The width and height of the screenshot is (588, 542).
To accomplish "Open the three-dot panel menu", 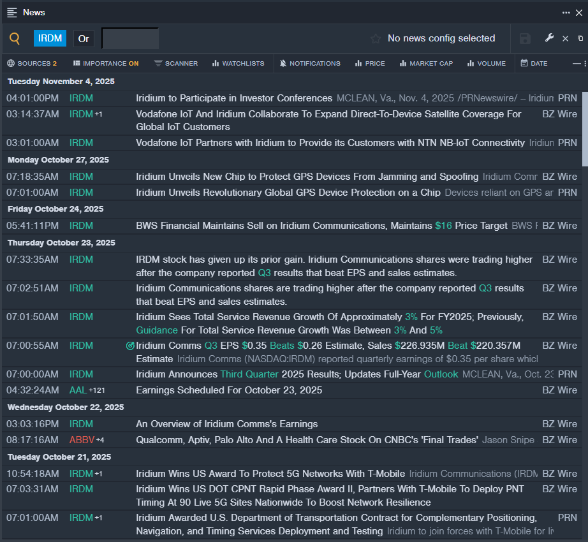I will click(x=566, y=12).
